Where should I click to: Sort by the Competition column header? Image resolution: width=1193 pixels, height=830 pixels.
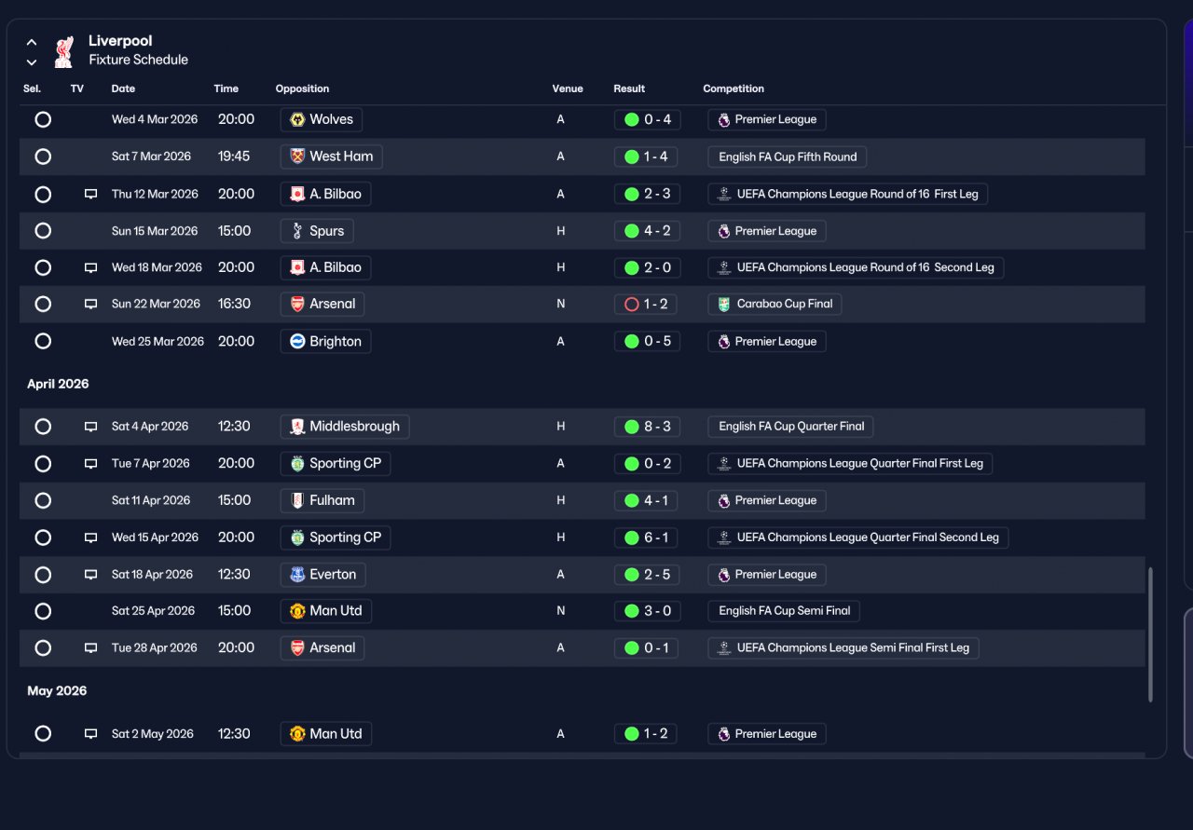[734, 88]
